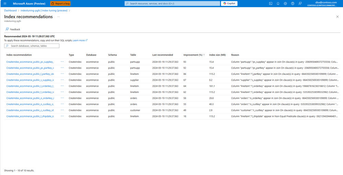Click the 2.9 index size value
The width and height of the screenshot is (343, 175).
pos(211,110)
